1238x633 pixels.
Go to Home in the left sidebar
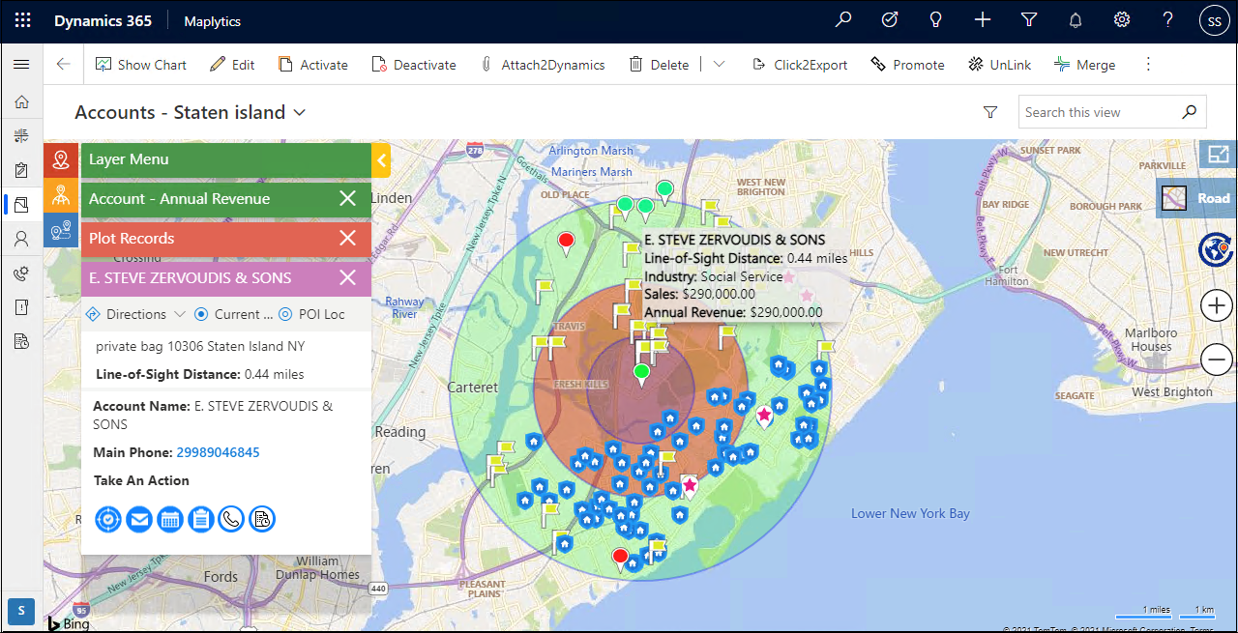tap(21, 101)
